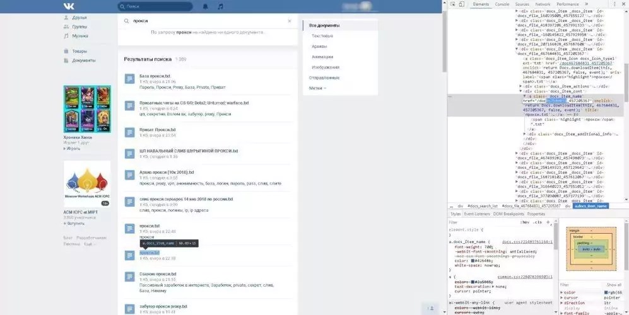Switch to the Console tab
The image size is (629, 315).
[502, 4]
